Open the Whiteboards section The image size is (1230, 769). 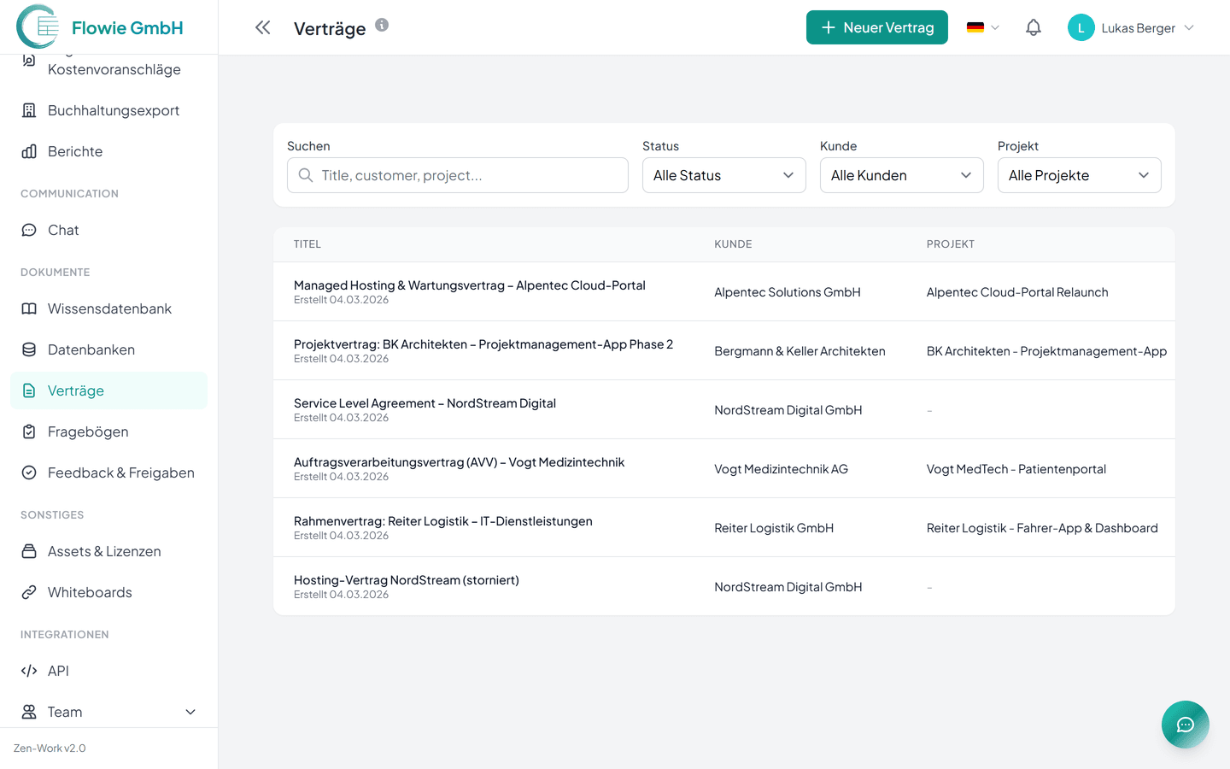90,591
